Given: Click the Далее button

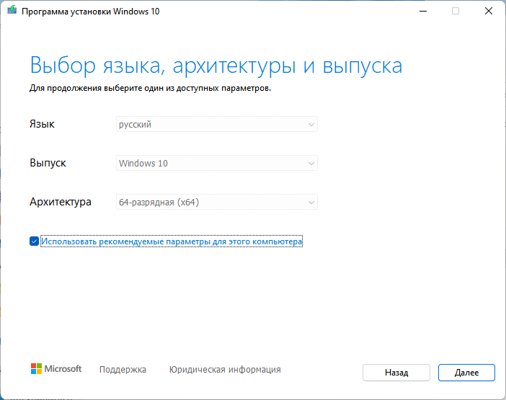Looking at the screenshot, I should [x=466, y=373].
